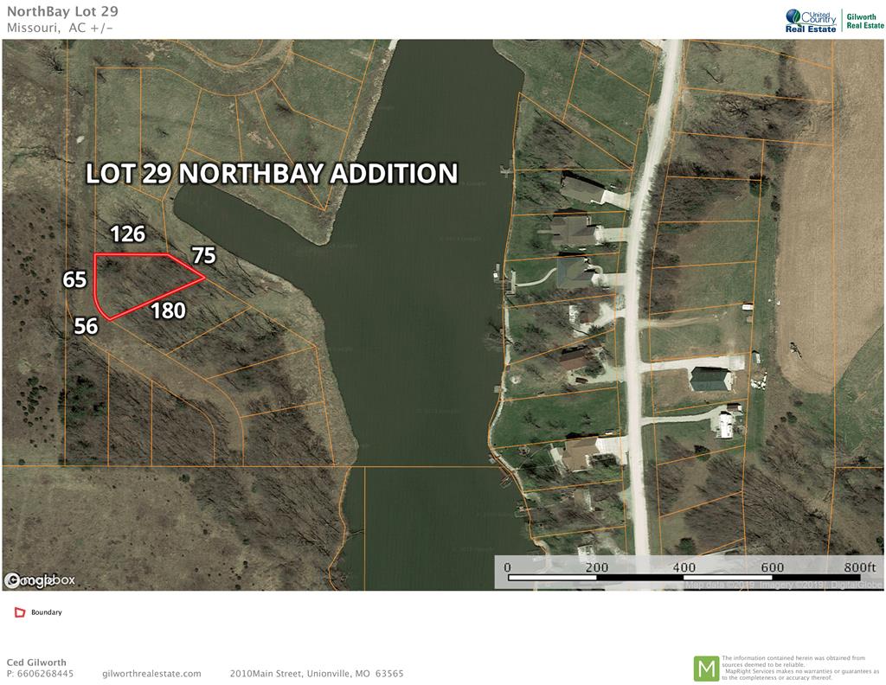Screen dimensions: 886x685
Task: Click the Ced Gilworth agent name
Action: [x=36, y=663]
